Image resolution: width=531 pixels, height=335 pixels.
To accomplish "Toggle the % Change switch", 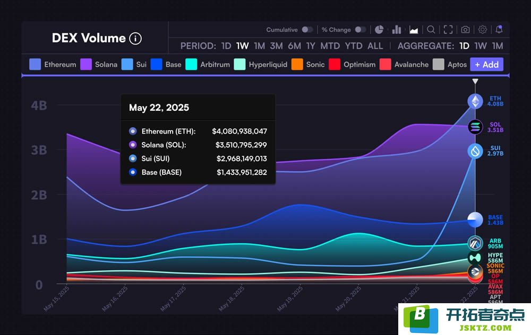I will [361, 30].
